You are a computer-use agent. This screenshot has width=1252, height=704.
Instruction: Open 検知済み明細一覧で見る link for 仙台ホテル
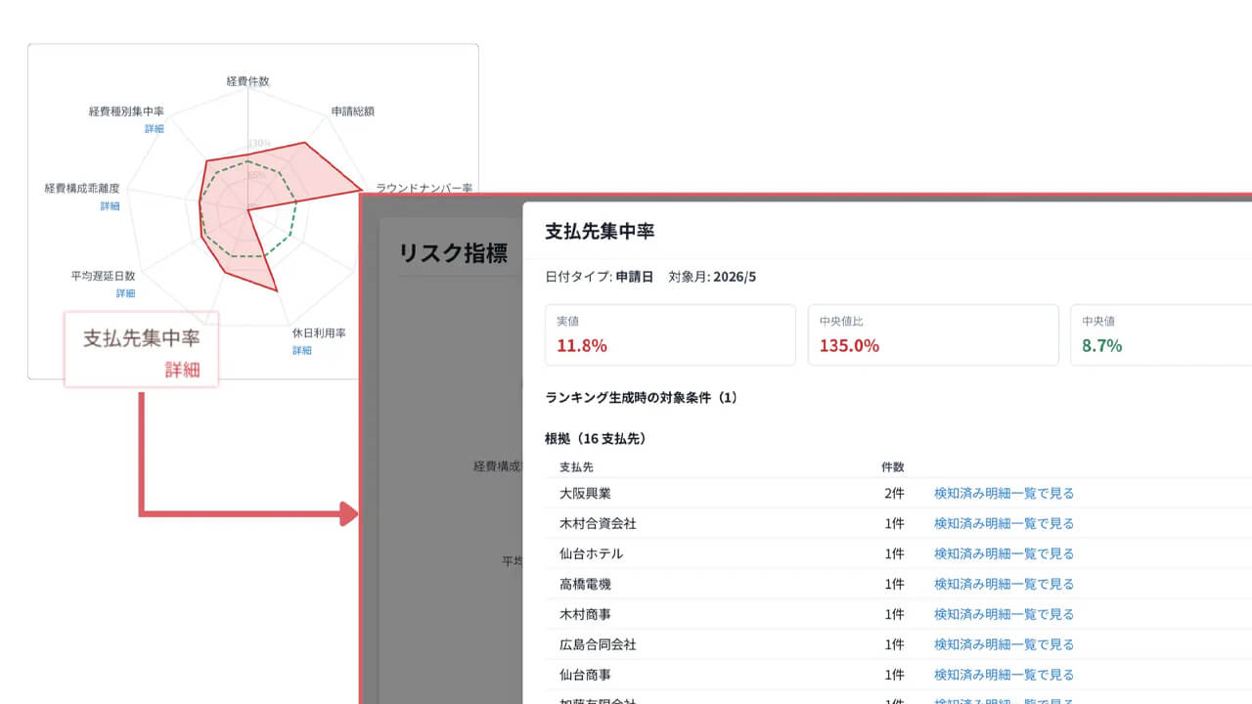(x=1004, y=554)
